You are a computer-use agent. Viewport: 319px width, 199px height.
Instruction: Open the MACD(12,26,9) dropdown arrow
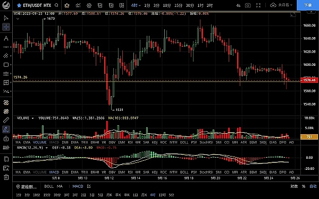tap(47, 148)
